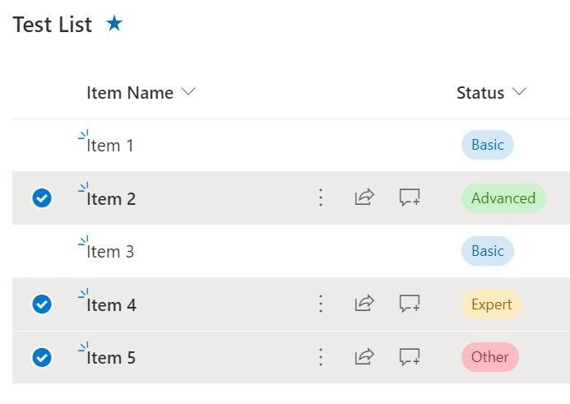Uncheck the Item 4 selection circle

point(41,304)
